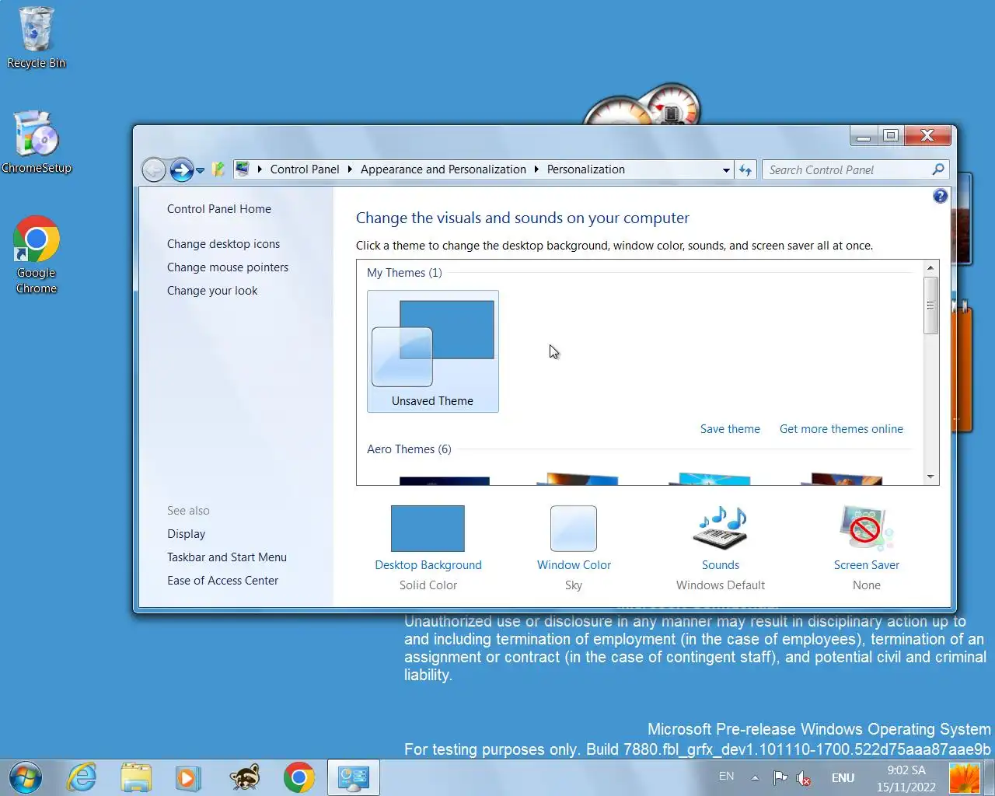The height and width of the screenshot is (796, 995).
Task: Click the raccoon application taskbar icon
Action: click(244, 777)
